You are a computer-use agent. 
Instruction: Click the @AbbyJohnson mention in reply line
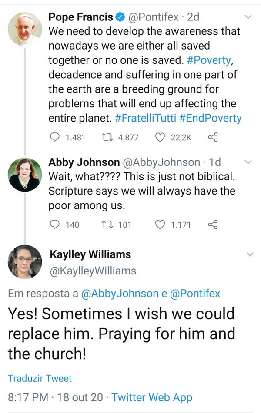[120, 294]
